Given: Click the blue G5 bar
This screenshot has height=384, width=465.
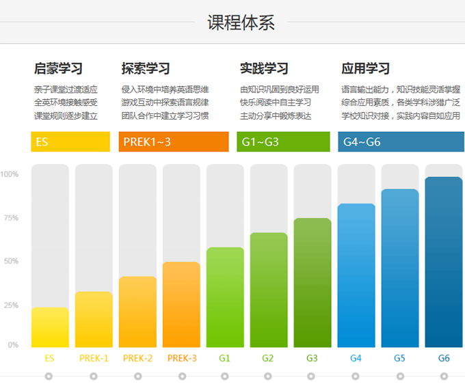Looking at the screenshot, I should click(400, 268).
